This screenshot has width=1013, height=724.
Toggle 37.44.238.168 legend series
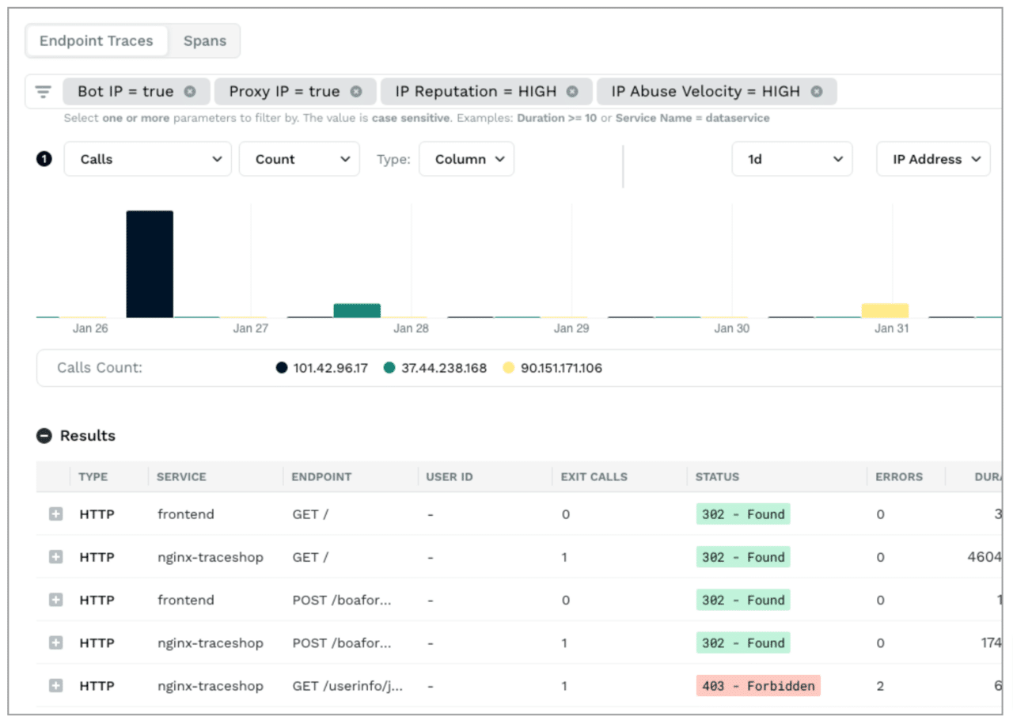click(x=435, y=368)
